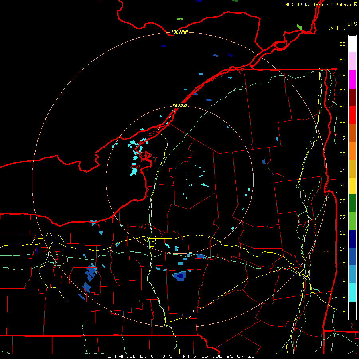Screen dimensions: 359x359
Task: Click the 07:20 timestamp text
Action: point(245,356)
